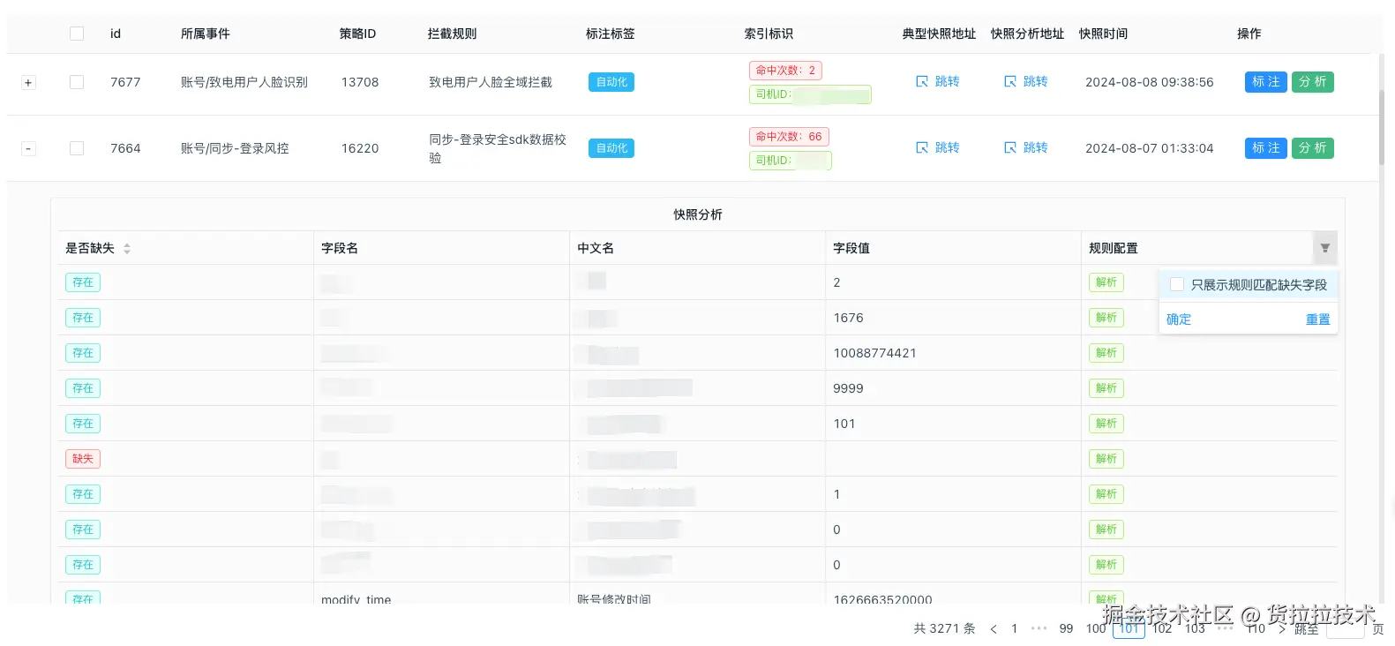1395x646 pixels.
Task: Click 账号/同步-登录风控 event cell
Action: point(235,148)
